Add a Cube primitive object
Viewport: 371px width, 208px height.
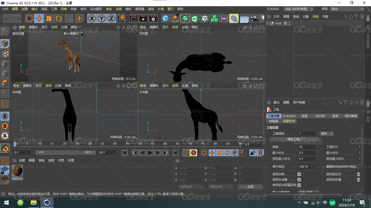point(165,18)
